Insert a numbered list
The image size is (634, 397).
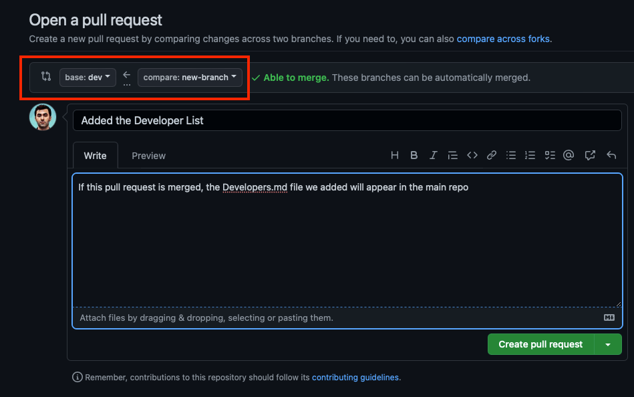coord(530,155)
